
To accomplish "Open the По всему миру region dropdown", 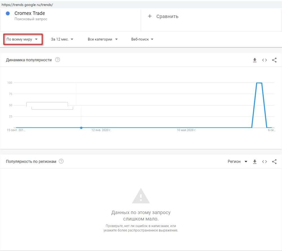I will pos(23,39).
